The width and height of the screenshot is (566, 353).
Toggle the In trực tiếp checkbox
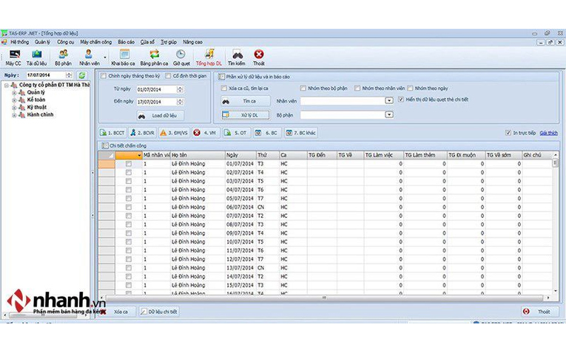508,133
